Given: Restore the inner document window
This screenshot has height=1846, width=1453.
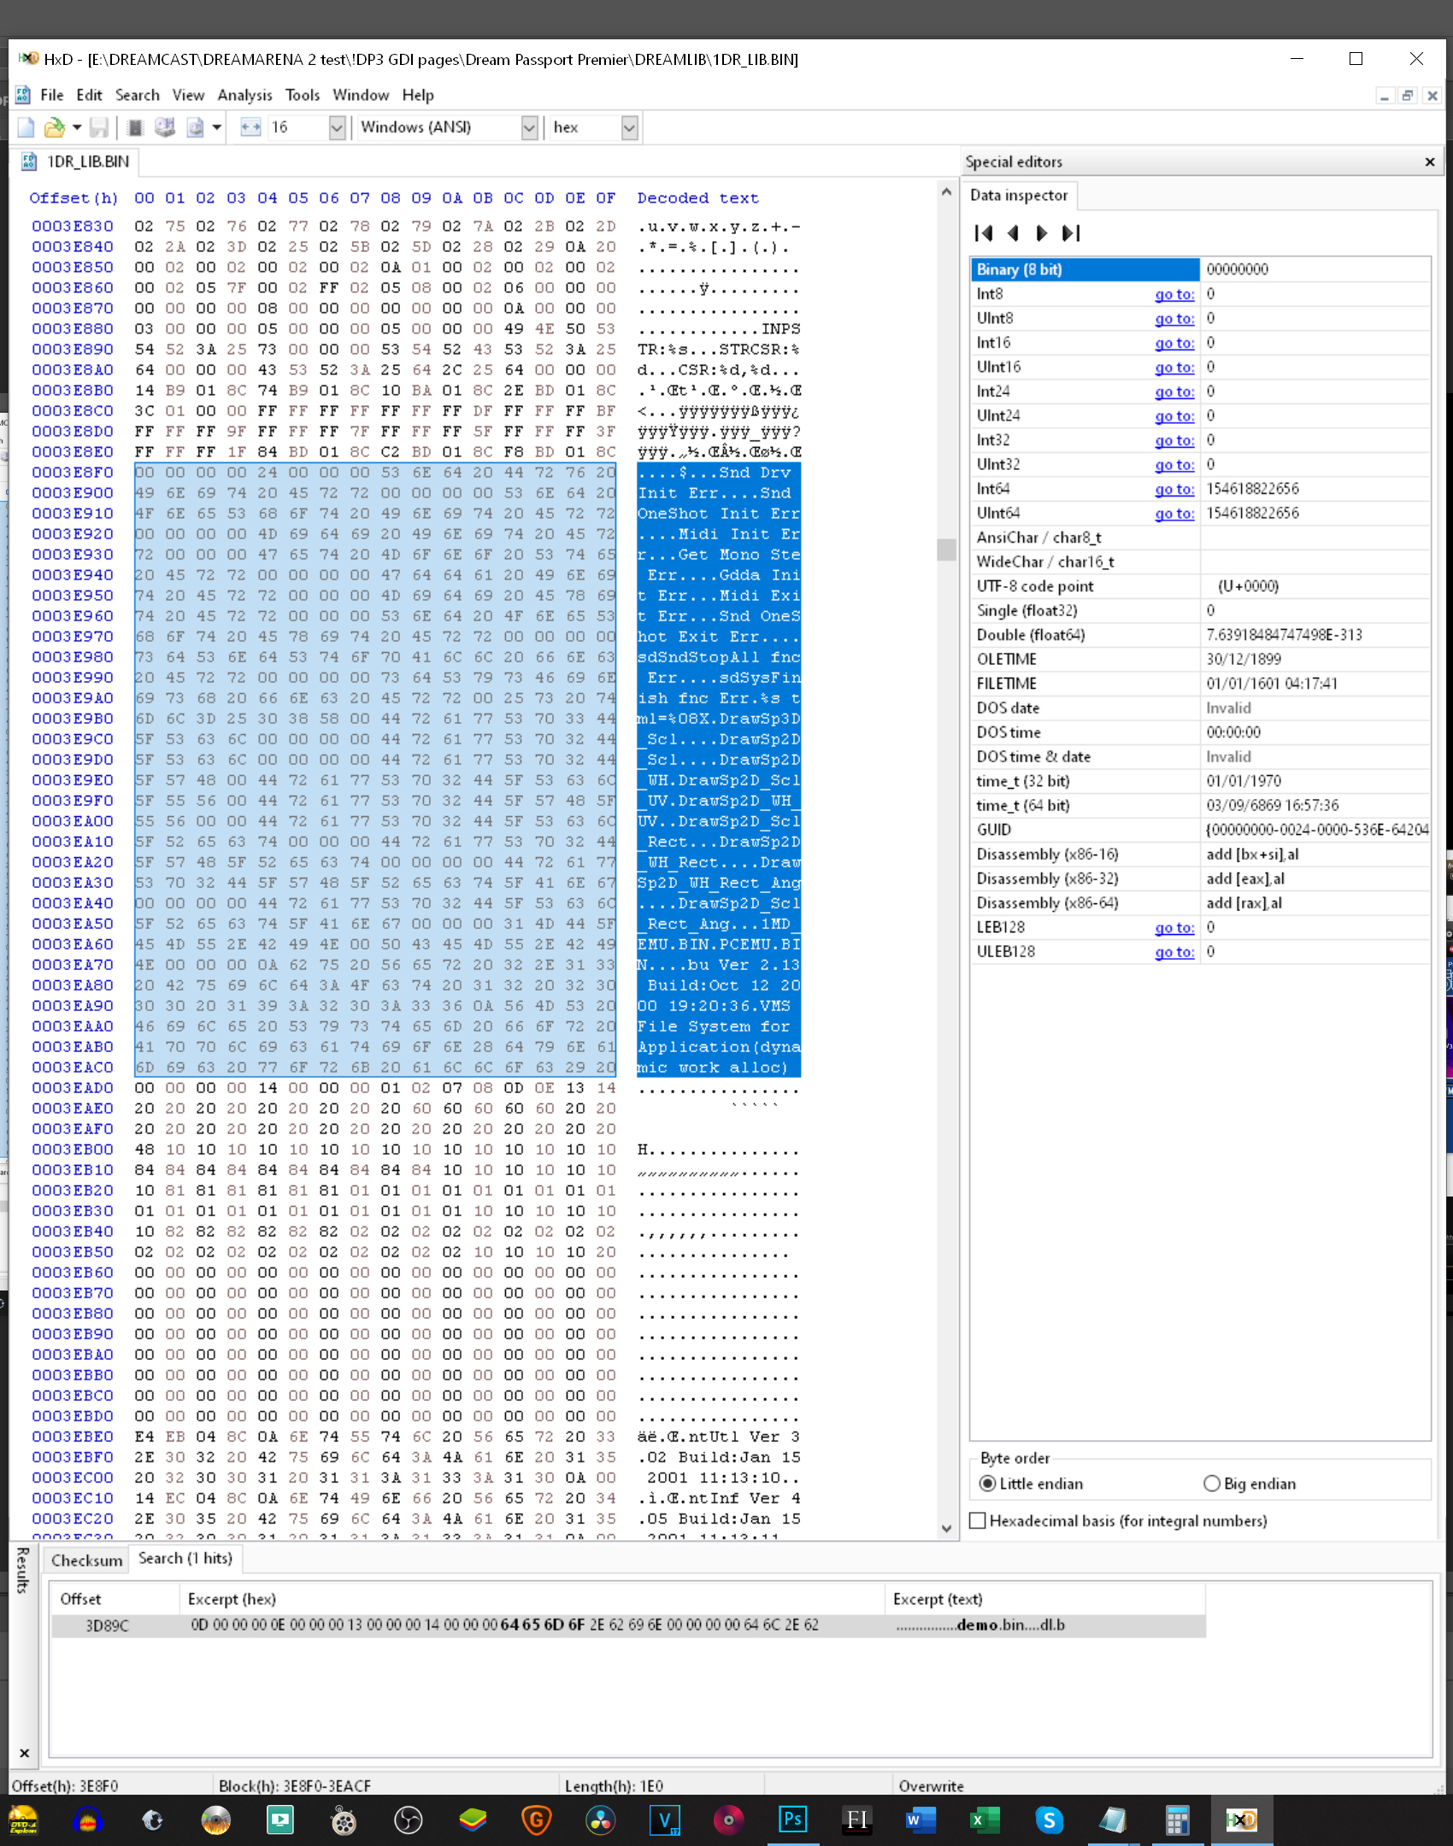Looking at the screenshot, I should (x=1407, y=96).
